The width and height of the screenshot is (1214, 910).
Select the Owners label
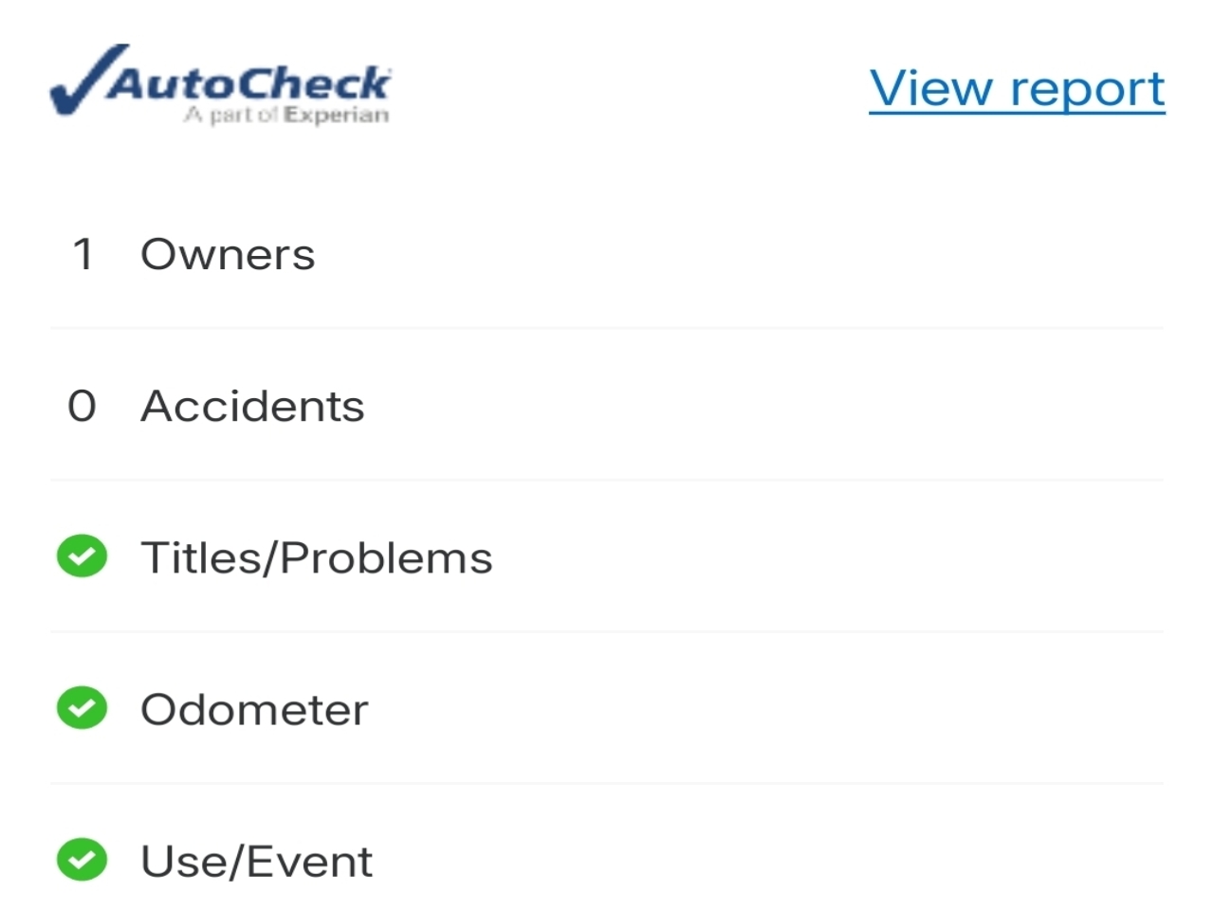click(228, 254)
